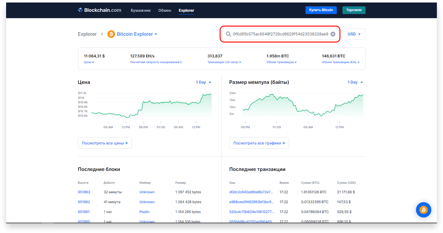
Task: Open block 651961
Action: pyautogui.click(x=84, y=212)
